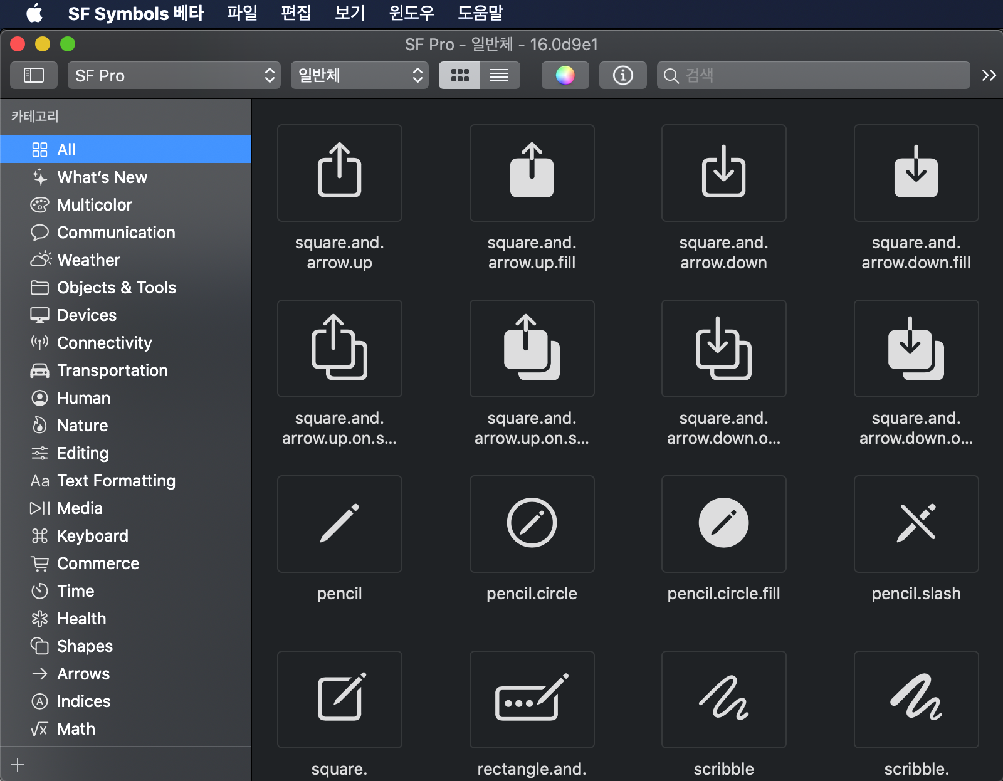This screenshot has width=1003, height=781.
Task: Open the Math category
Action: (x=125, y=728)
